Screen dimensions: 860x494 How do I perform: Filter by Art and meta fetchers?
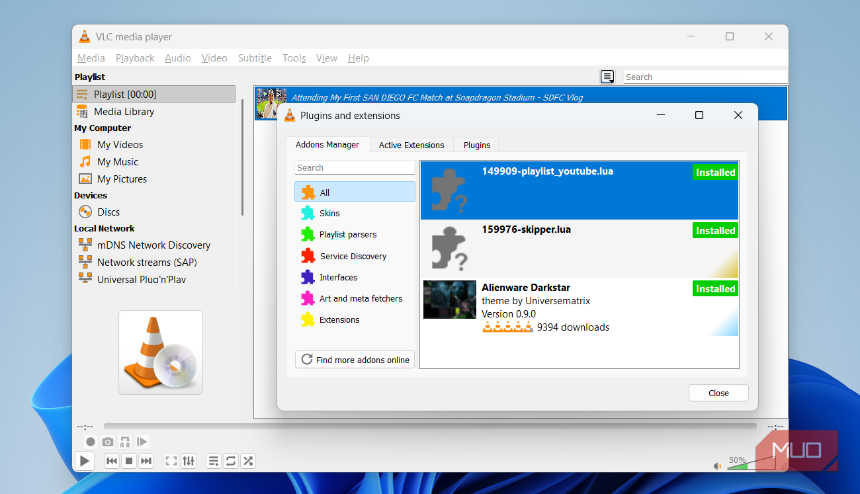pyautogui.click(x=355, y=298)
